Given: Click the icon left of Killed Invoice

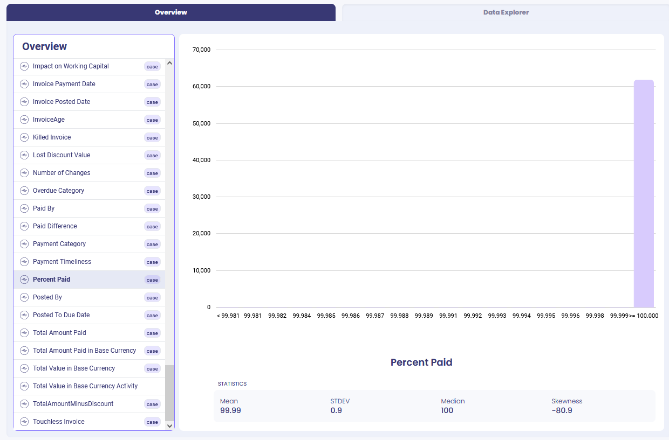Looking at the screenshot, I should 24,137.
